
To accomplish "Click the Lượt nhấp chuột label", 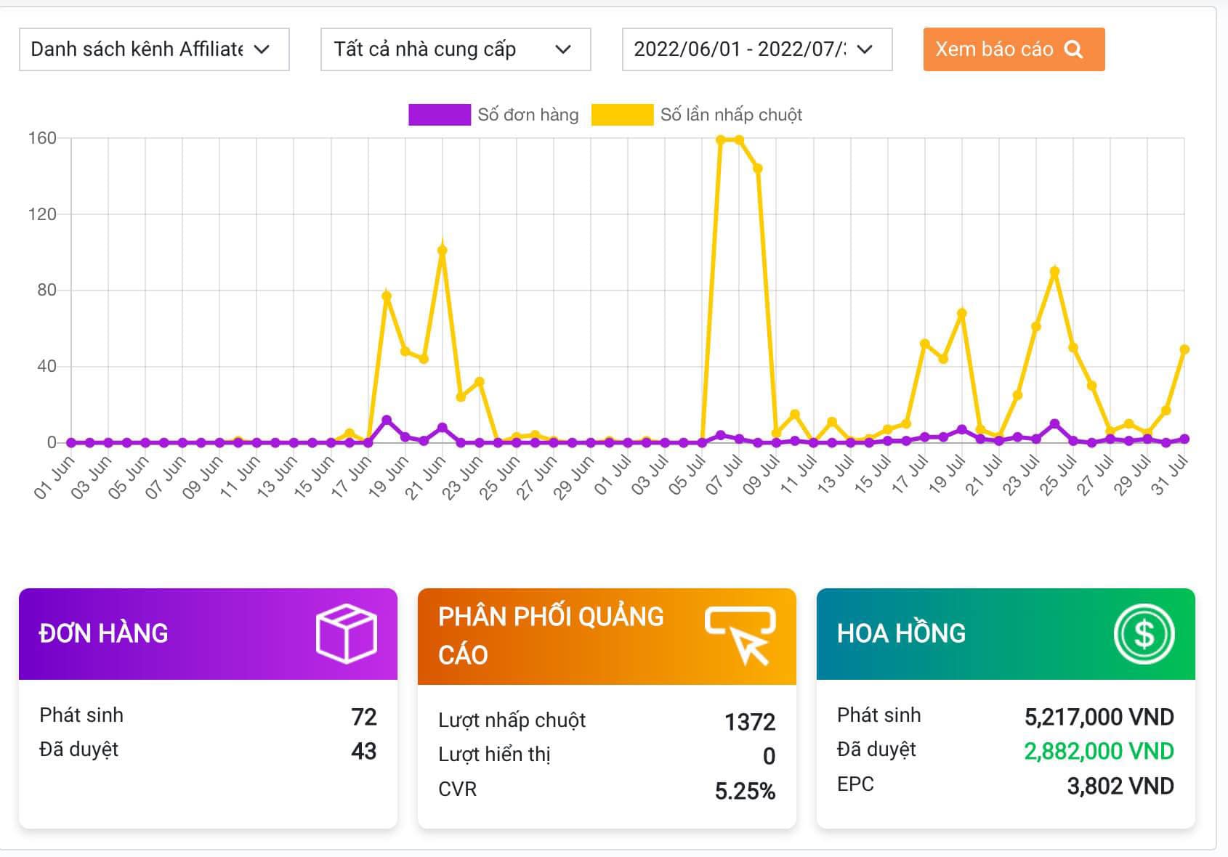I will [x=512, y=720].
